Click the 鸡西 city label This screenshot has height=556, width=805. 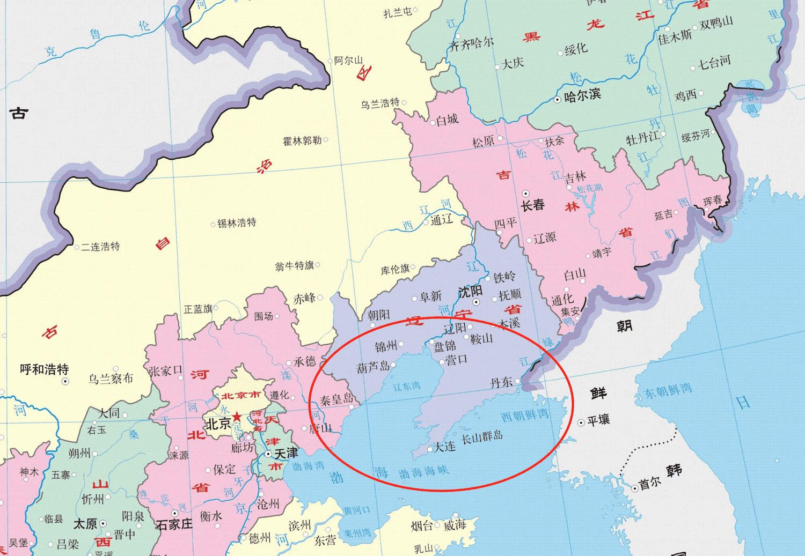click(x=686, y=96)
